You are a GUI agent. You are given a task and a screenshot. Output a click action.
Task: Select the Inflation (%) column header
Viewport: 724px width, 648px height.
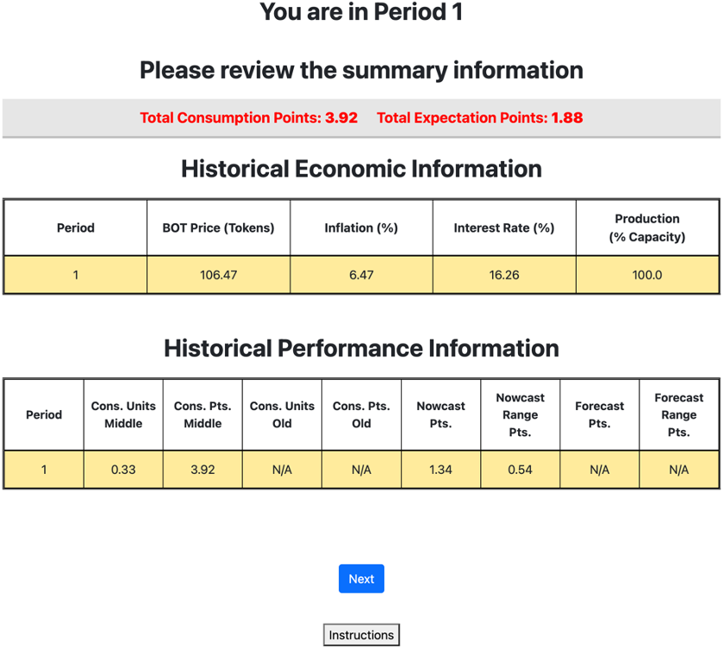[360, 228]
